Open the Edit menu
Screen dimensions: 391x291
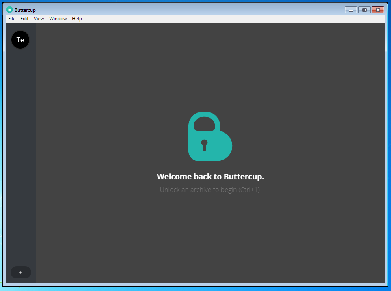24,19
